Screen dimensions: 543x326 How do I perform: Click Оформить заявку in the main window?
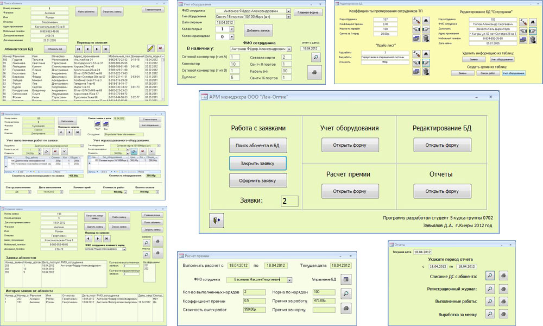pyautogui.click(x=257, y=180)
